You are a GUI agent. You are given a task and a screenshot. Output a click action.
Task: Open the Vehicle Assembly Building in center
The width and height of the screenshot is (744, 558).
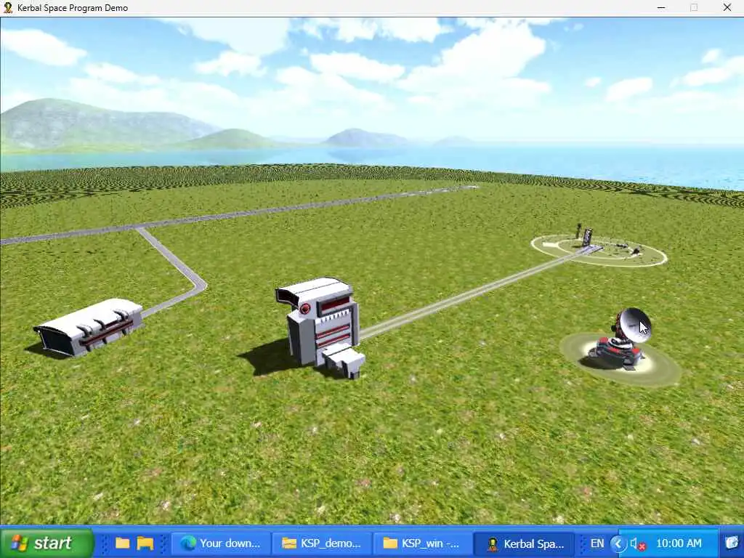tap(322, 328)
